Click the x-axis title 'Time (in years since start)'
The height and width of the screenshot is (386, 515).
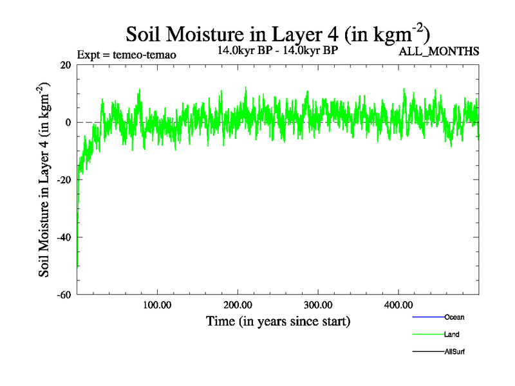277,320
